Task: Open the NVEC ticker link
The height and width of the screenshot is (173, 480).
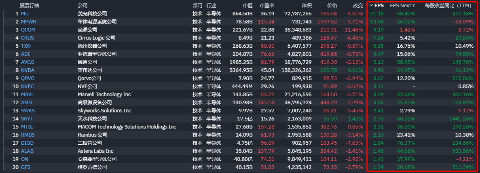Action: (27, 86)
